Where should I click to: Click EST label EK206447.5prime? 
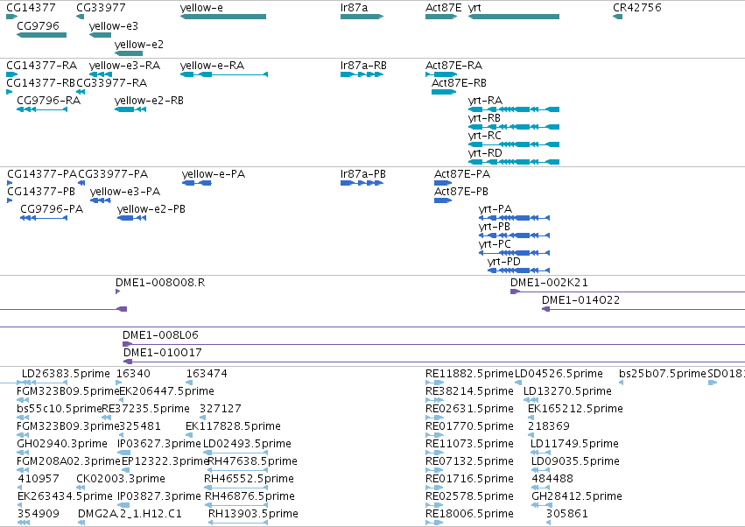[166, 391]
